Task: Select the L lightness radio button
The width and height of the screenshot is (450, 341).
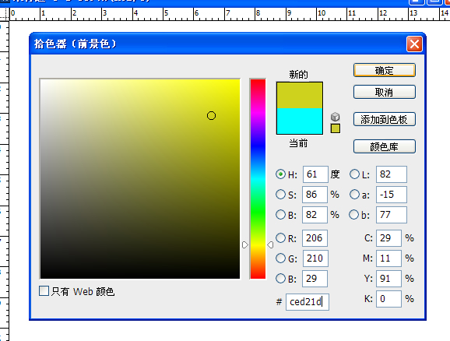Action: [354, 174]
